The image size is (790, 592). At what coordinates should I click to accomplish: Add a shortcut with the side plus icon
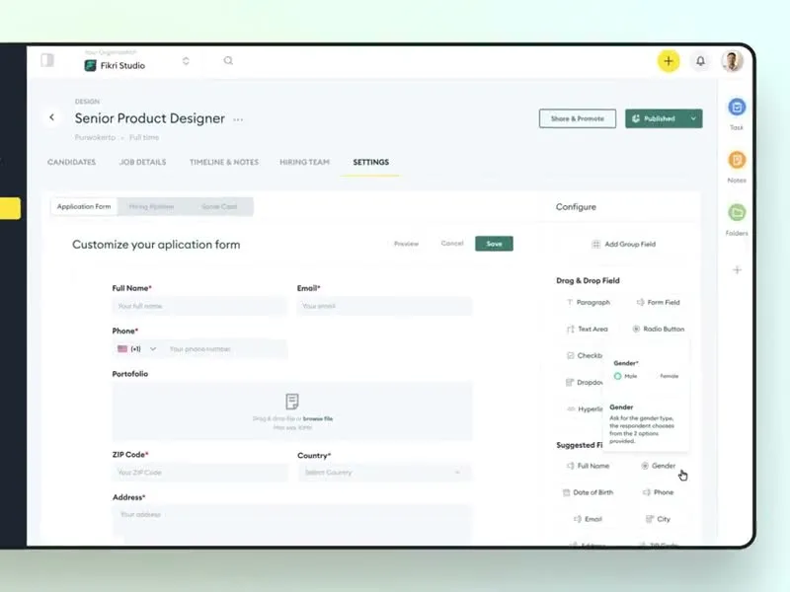(737, 270)
